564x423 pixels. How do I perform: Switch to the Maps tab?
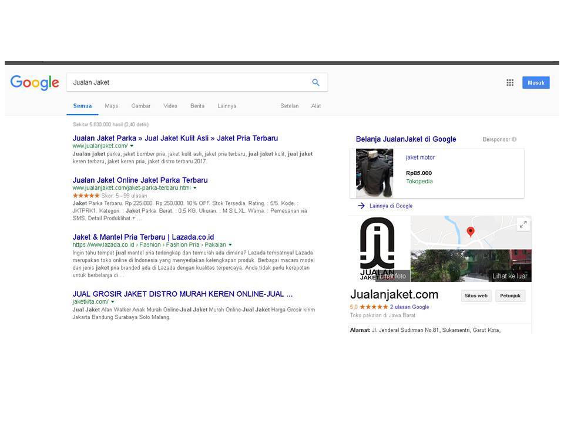[x=112, y=106]
